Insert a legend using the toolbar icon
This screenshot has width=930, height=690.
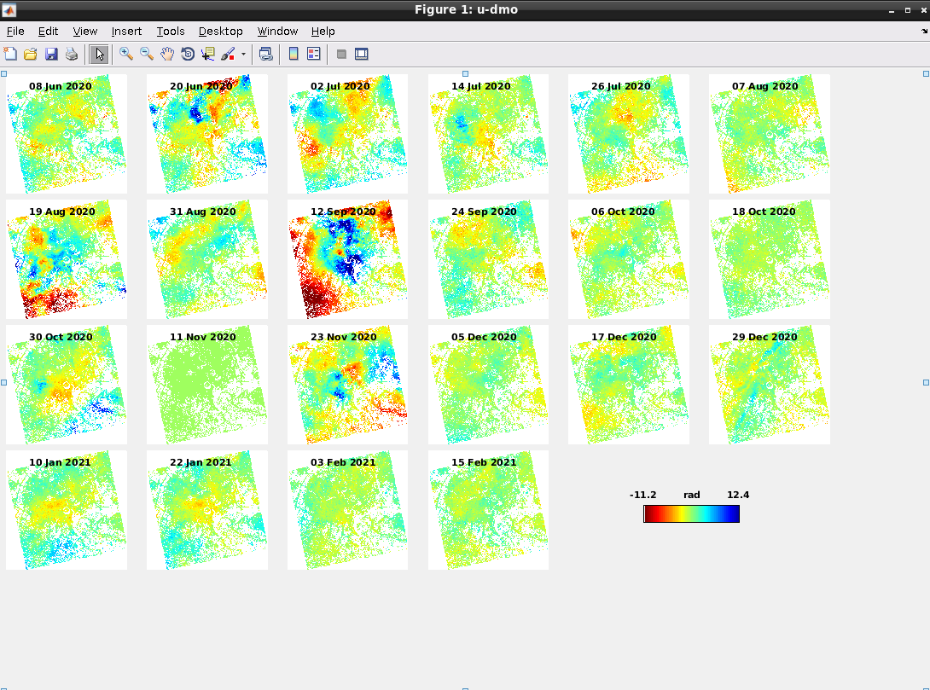click(313, 54)
